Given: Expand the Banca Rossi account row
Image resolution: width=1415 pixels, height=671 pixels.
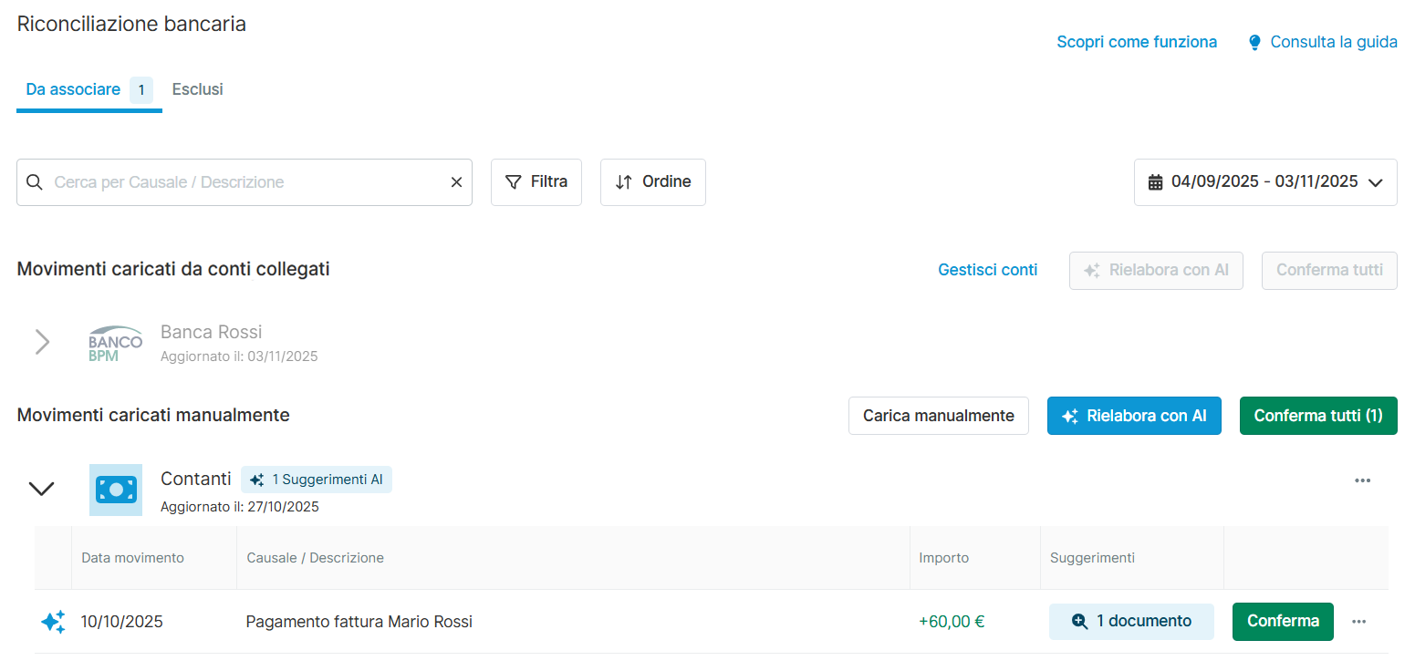Looking at the screenshot, I should [x=42, y=343].
